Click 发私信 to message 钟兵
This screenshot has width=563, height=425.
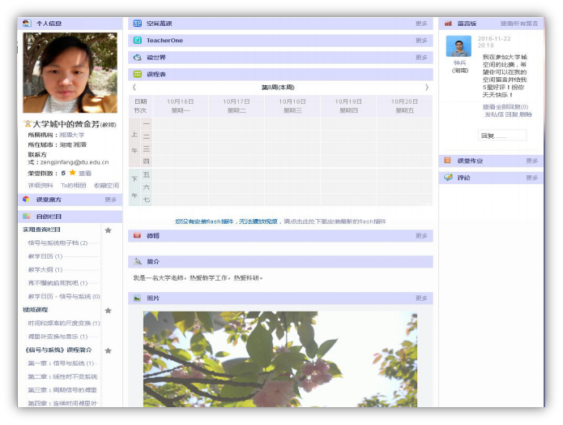point(494,114)
